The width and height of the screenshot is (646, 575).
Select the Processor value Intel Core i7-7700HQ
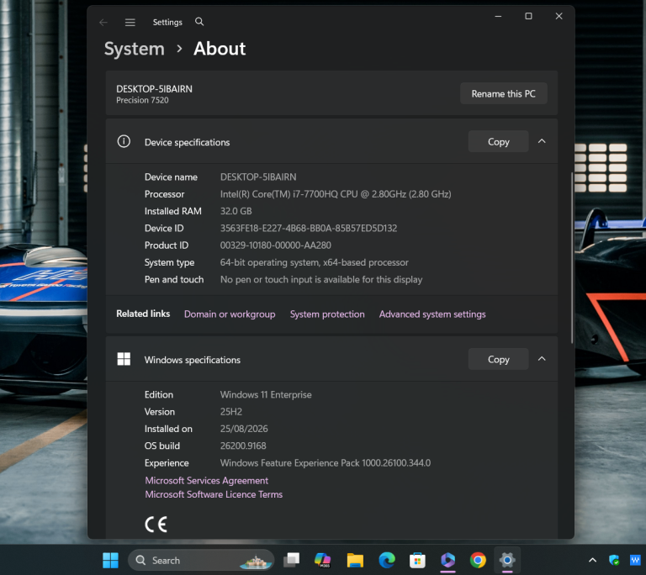336,194
